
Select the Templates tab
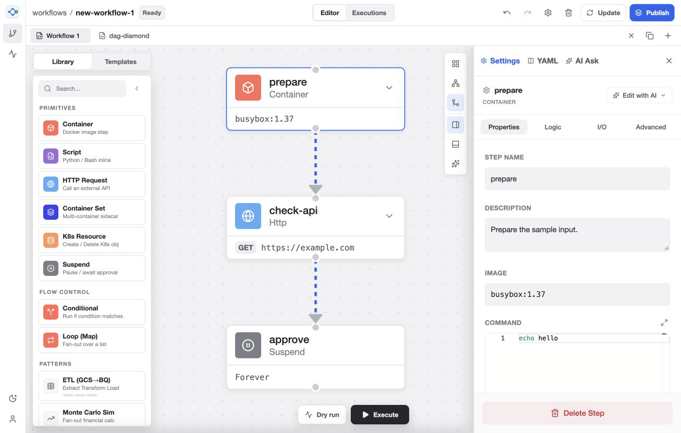coord(121,62)
